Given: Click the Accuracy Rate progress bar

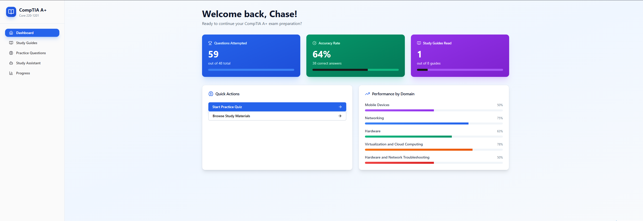Looking at the screenshot, I should (x=356, y=70).
